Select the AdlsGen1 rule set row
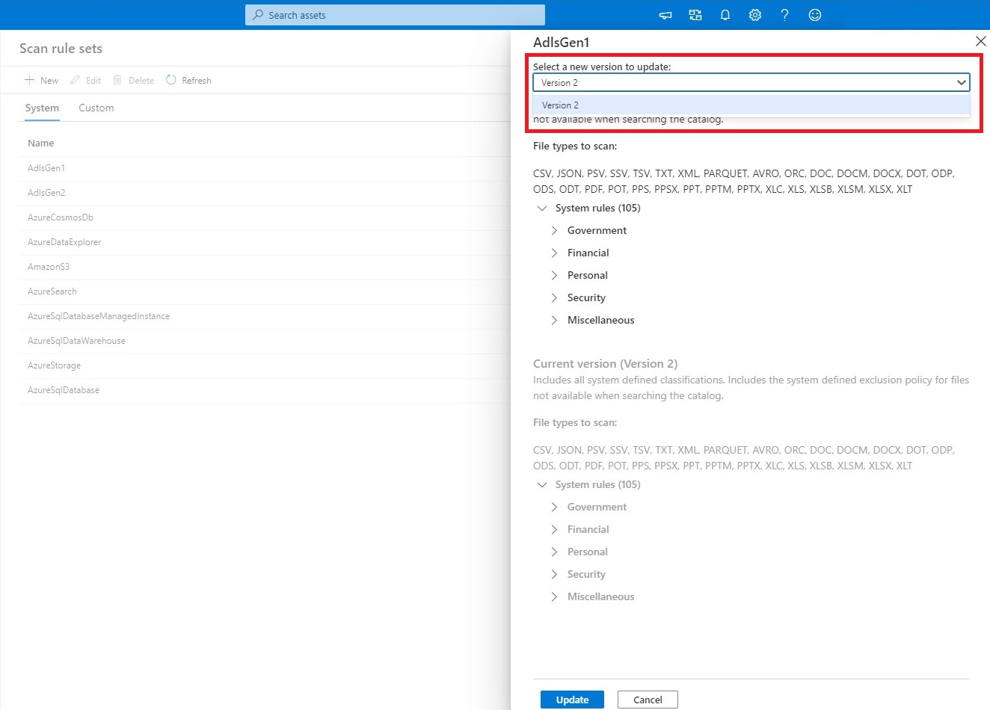Screen dimensions: 990x710 pos(265,168)
